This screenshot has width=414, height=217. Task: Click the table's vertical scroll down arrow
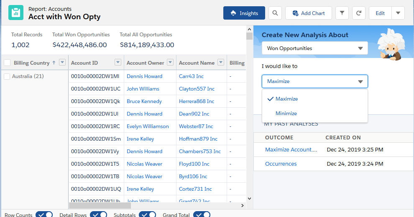pos(249,199)
